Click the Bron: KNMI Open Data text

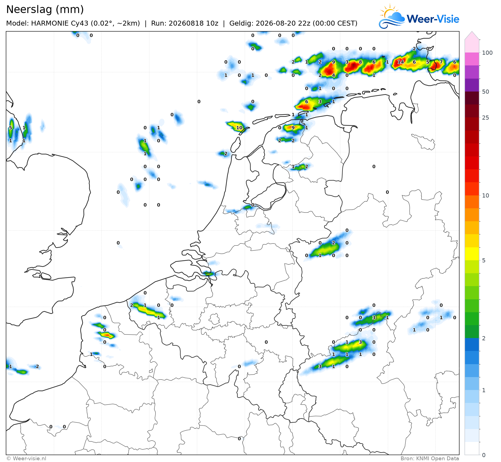tap(430, 458)
